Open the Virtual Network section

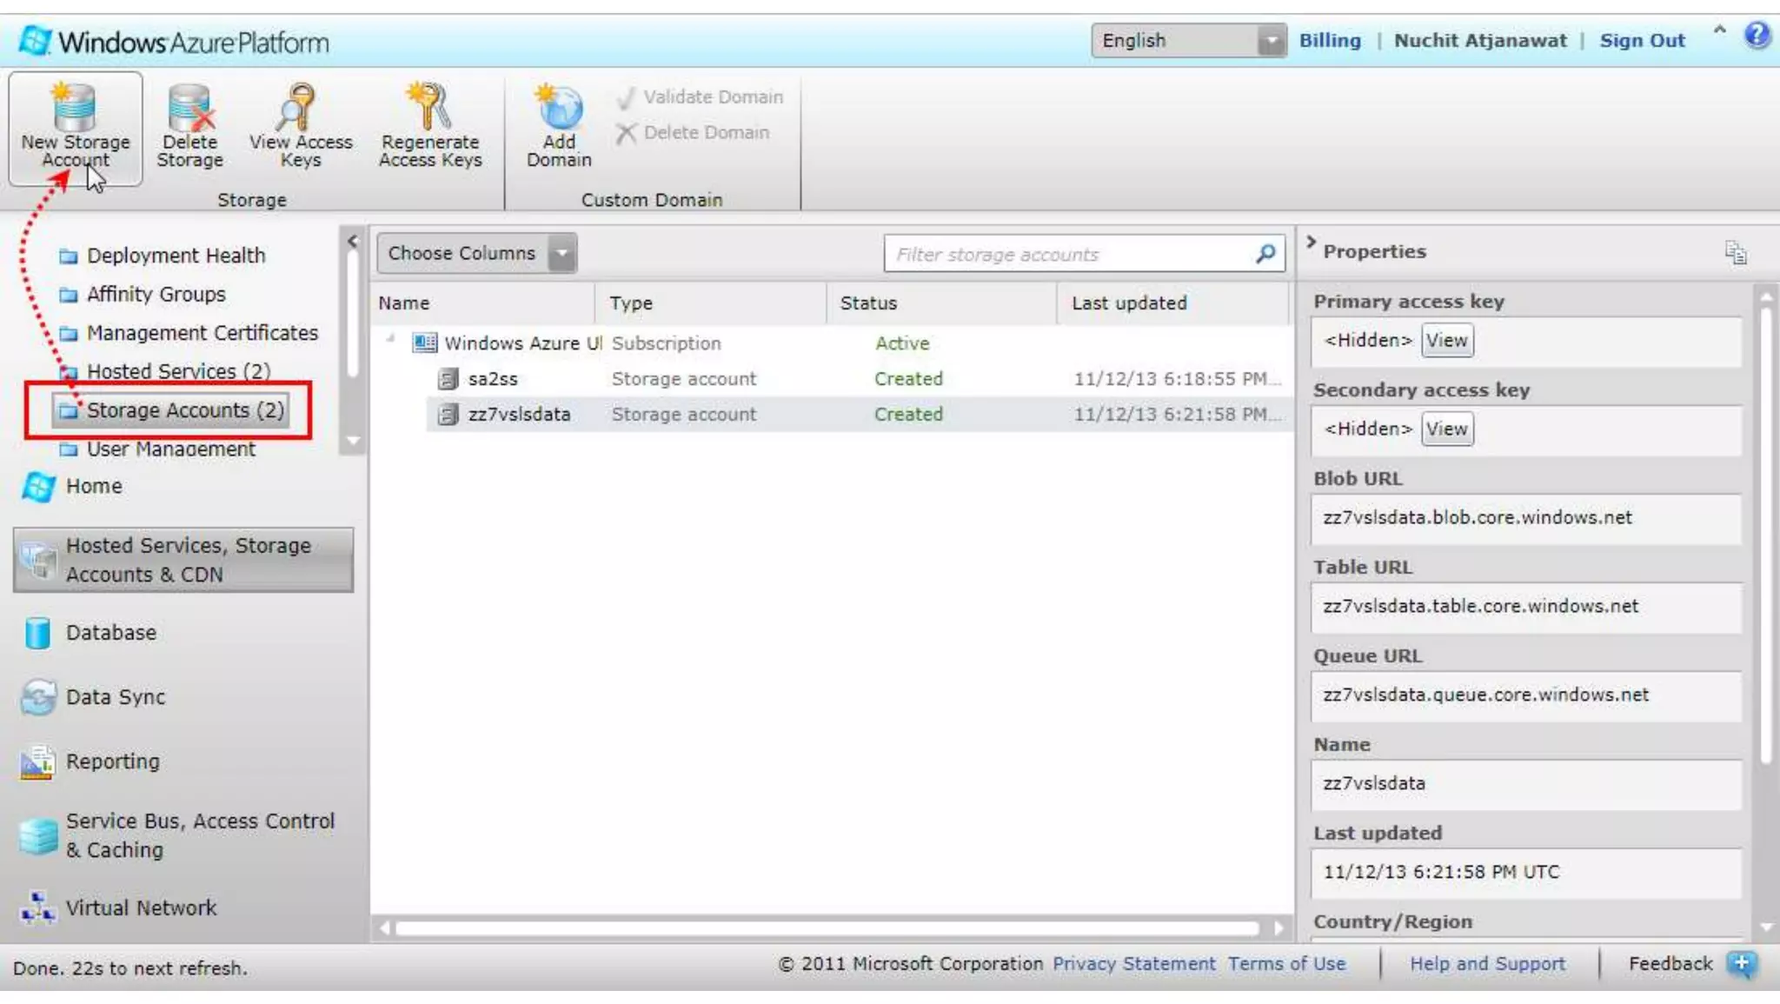tap(141, 908)
